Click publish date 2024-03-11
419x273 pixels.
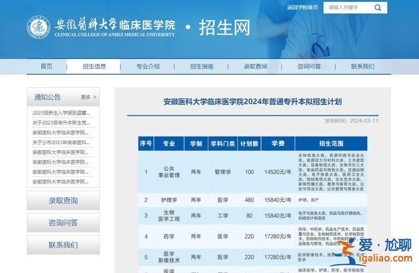pos(364,121)
